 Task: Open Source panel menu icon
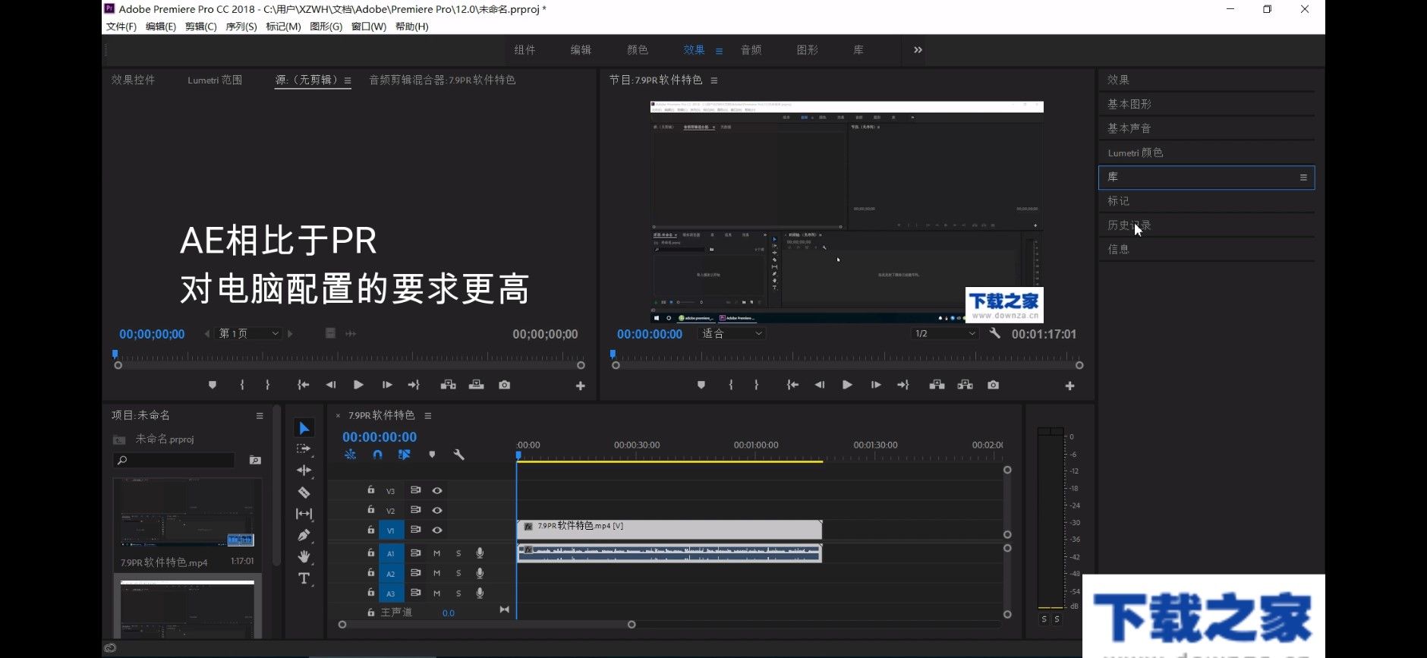pyautogui.click(x=348, y=80)
